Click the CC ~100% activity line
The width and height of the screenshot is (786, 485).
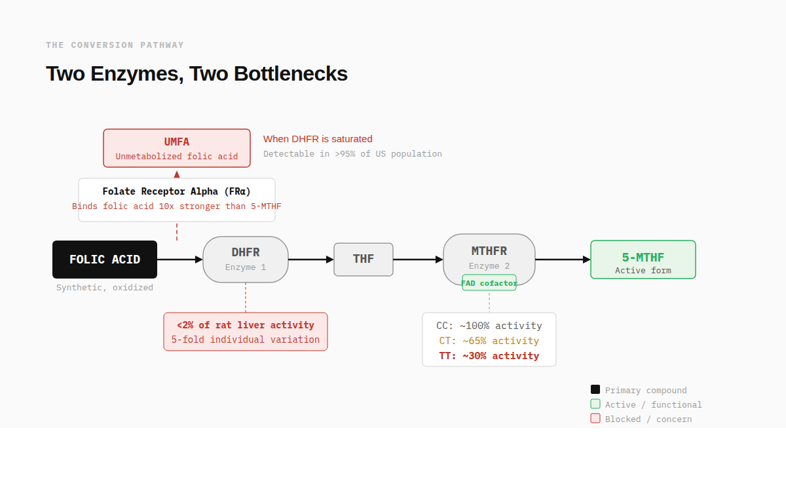click(489, 326)
